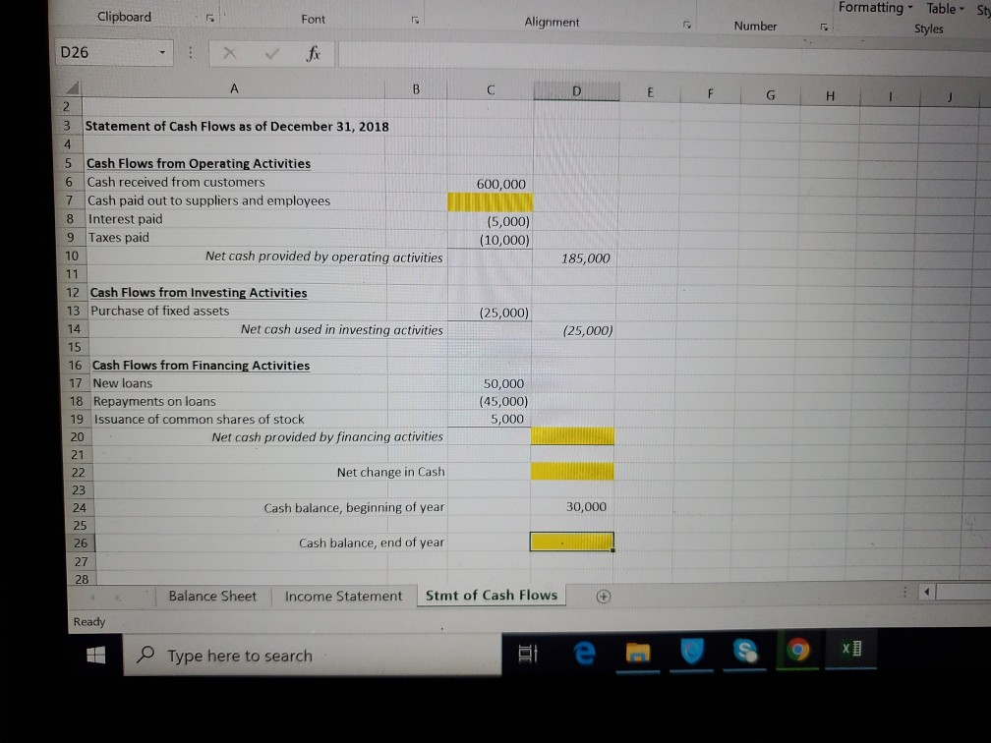The width and height of the screenshot is (991, 743).
Task: Select the Stmt of Cash Flows tab
Action: click(492, 596)
